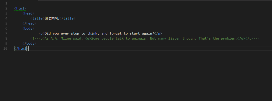This screenshot has width=272, height=101.
Task: Click the comment end marker on line 8
Action: 256,39
